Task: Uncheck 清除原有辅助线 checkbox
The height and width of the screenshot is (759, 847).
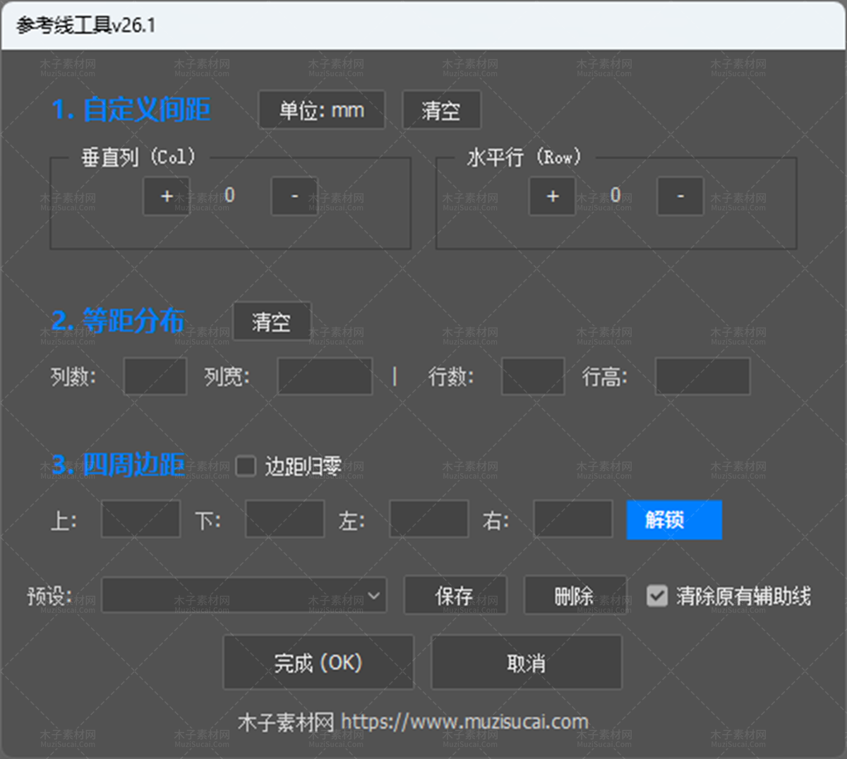Action: pos(657,596)
